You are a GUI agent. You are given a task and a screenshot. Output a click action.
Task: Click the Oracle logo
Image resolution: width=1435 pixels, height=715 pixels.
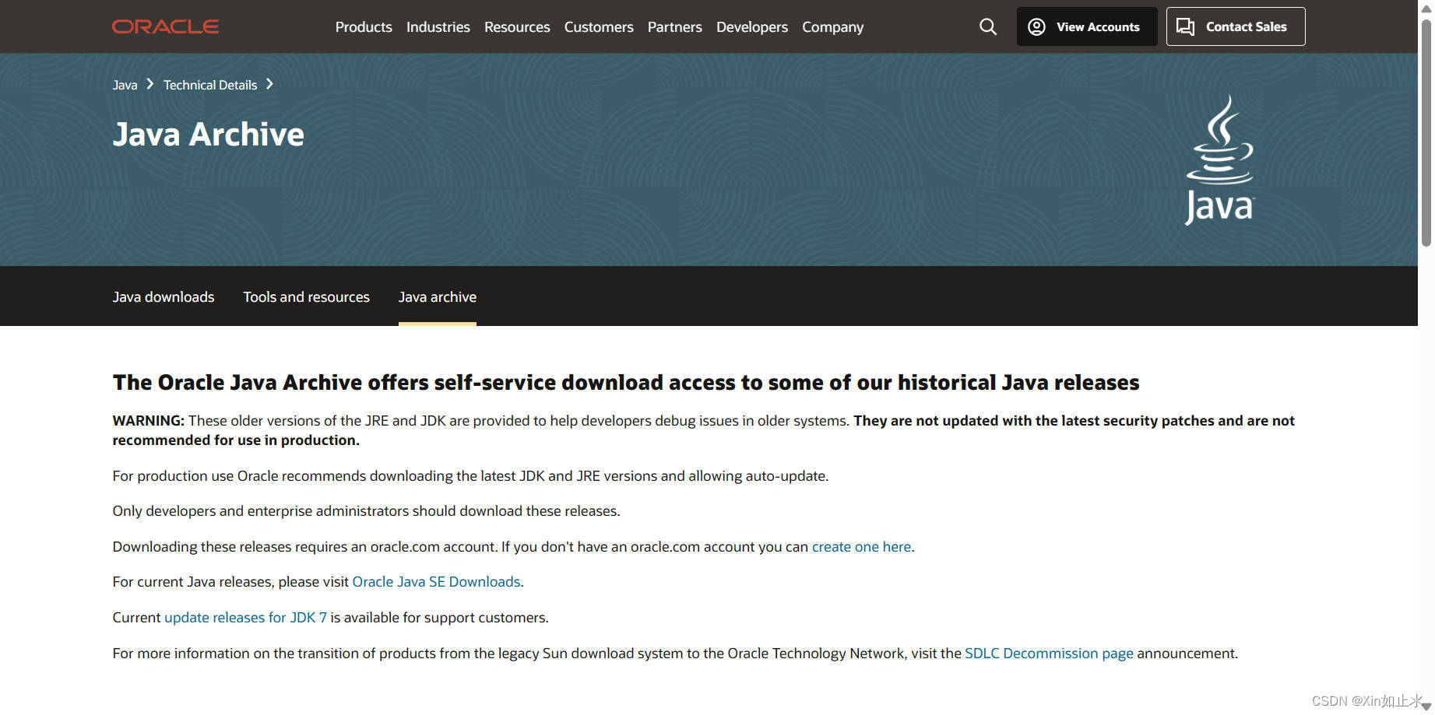click(x=165, y=26)
